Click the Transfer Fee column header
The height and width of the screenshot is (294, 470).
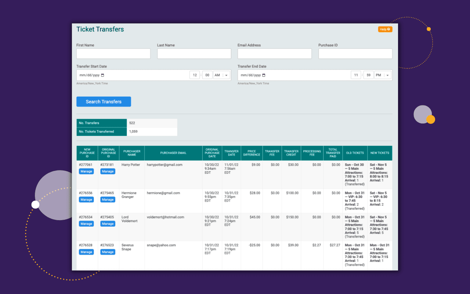click(x=272, y=153)
